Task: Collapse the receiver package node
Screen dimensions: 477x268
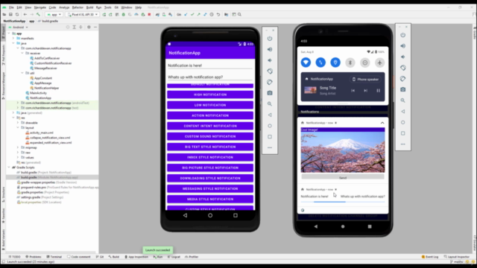Action: pyautogui.click(x=22, y=53)
